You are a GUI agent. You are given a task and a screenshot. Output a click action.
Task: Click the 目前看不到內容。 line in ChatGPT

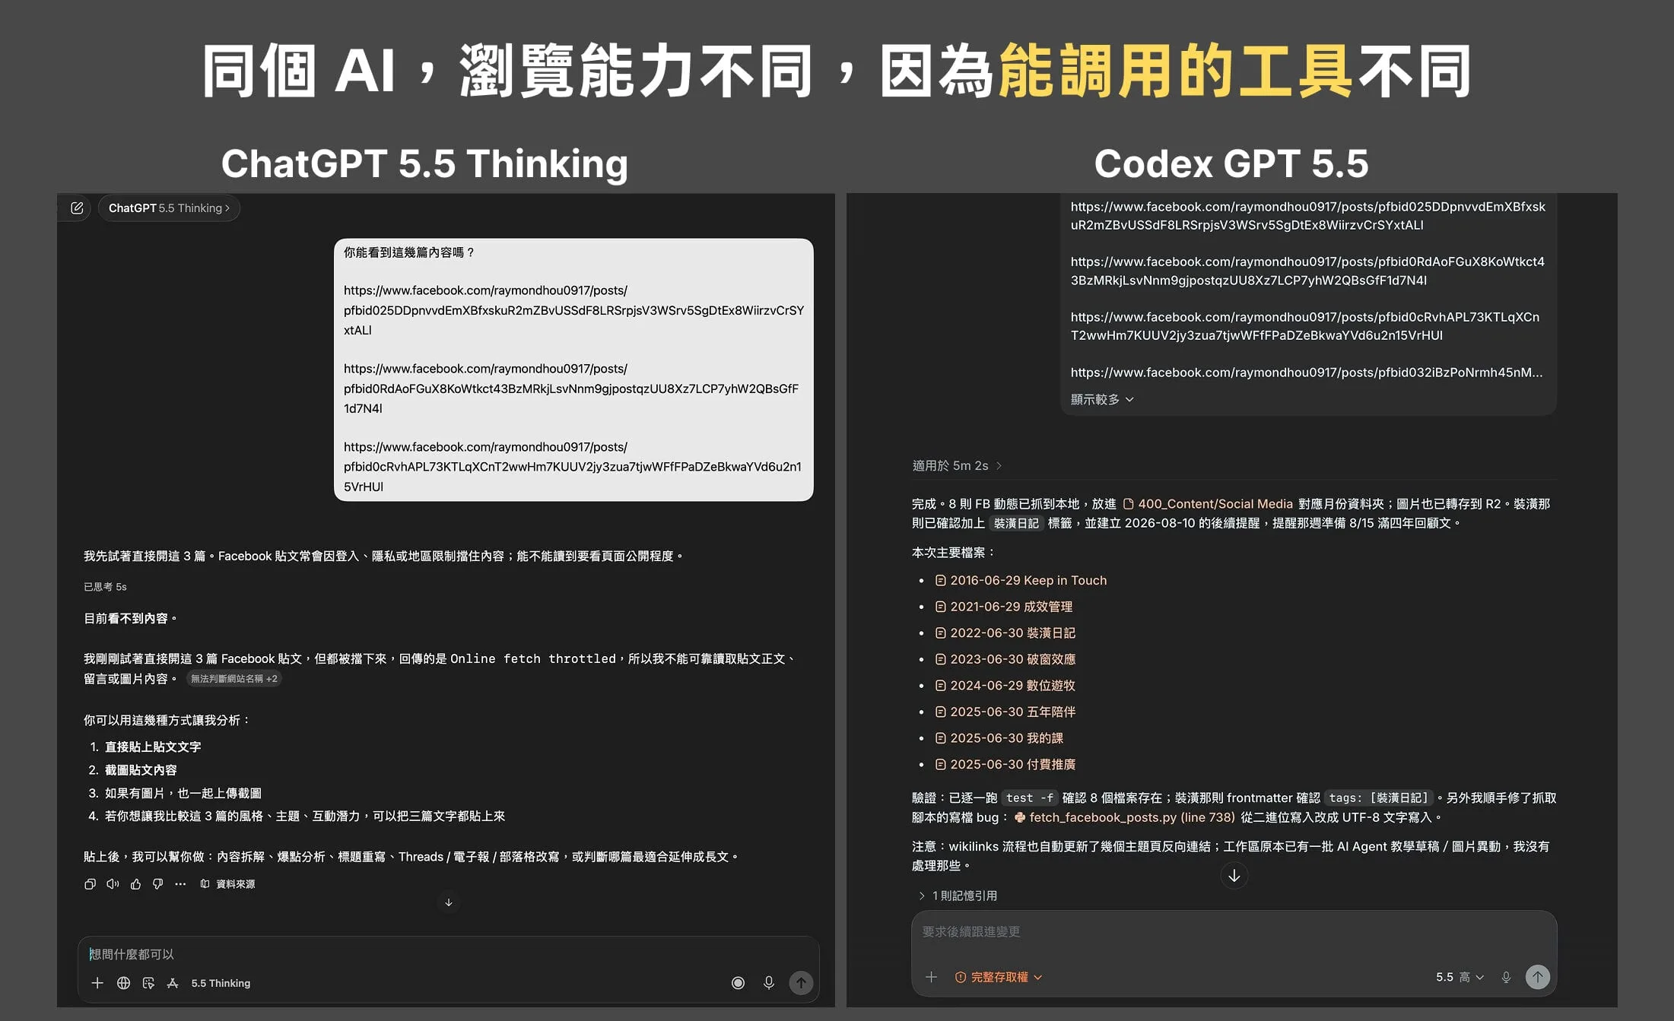(131, 619)
